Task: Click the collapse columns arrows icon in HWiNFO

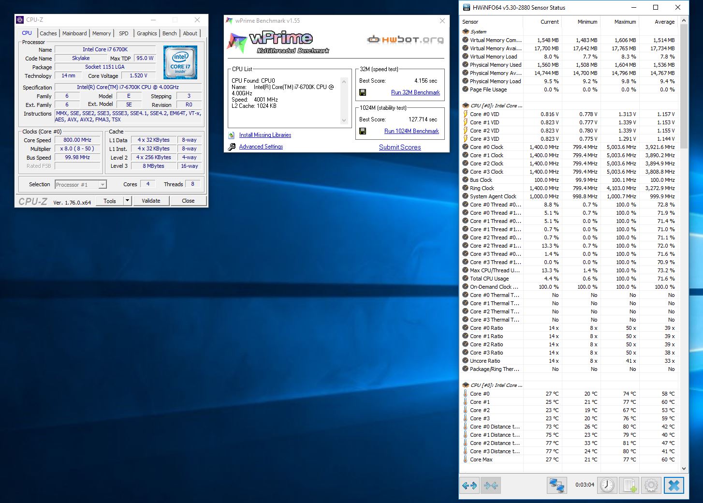Action: click(x=491, y=485)
